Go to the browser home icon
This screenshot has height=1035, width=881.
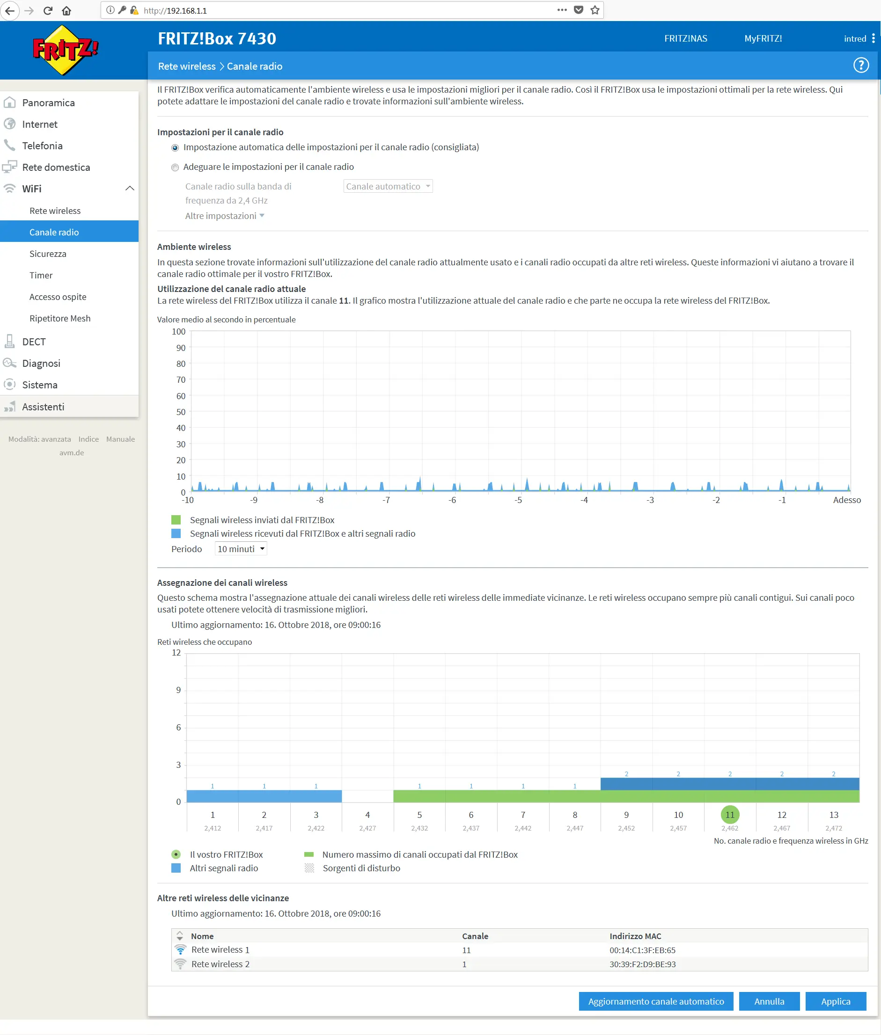click(66, 10)
